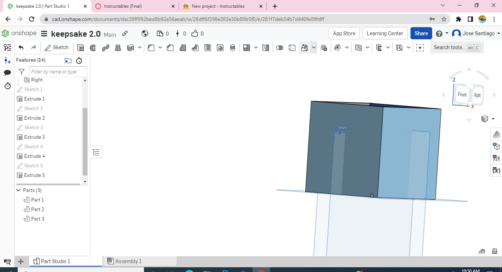Open the insert elements panel
The width and height of the screenshot is (502, 272).
pos(7,60)
